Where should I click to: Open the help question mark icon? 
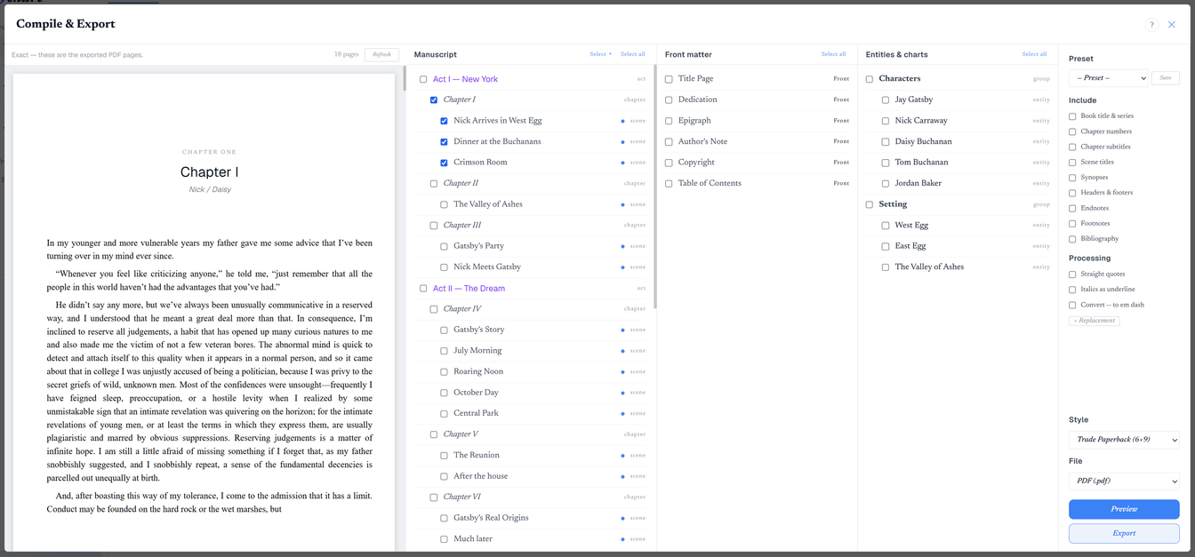coord(1151,25)
